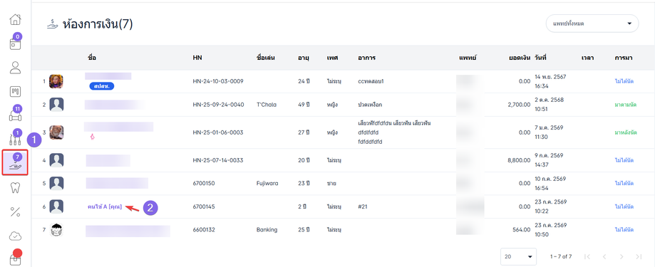Go to first page pagination arrow
Viewport: 655px width, 267px height.
(x=587, y=256)
